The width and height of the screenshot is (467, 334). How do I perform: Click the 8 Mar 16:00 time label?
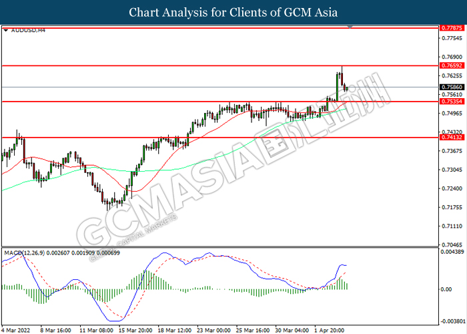(55, 330)
